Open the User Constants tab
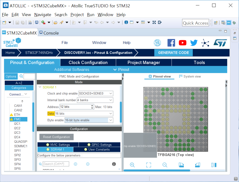The width and height of the screenshot is (239, 182). (97, 149)
